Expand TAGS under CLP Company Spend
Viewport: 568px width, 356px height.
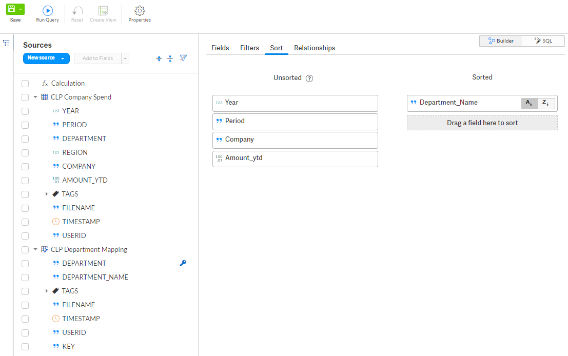[46, 194]
